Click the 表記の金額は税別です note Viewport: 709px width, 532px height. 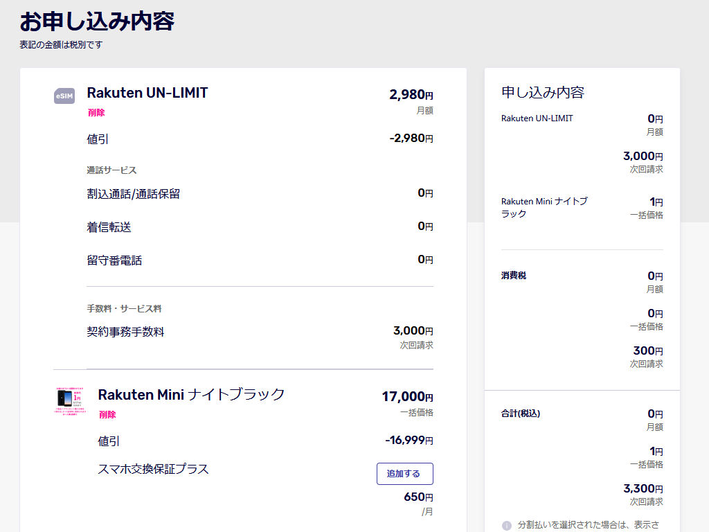point(61,45)
